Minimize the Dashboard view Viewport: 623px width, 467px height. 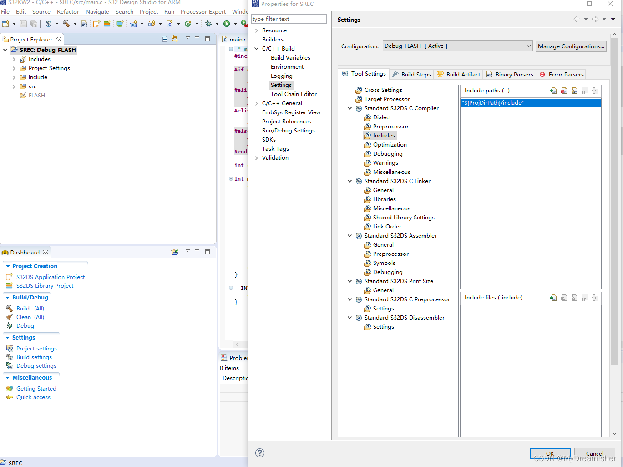(197, 251)
